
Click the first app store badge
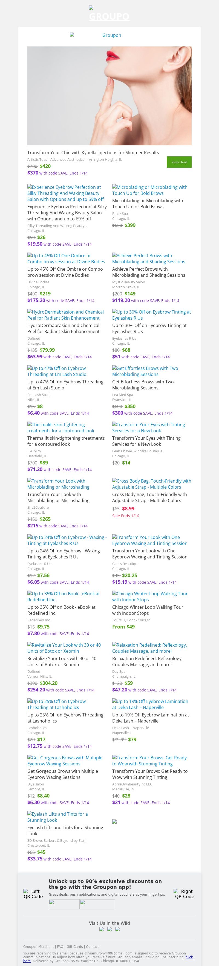64,904
